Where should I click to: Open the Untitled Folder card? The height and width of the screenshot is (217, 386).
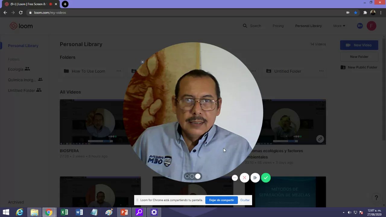(288, 71)
